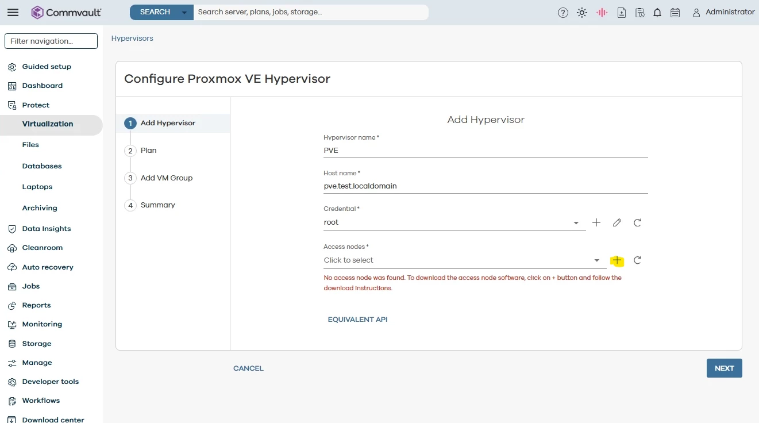
Task: Expand the SEARCH type dropdown
Action: [184, 12]
